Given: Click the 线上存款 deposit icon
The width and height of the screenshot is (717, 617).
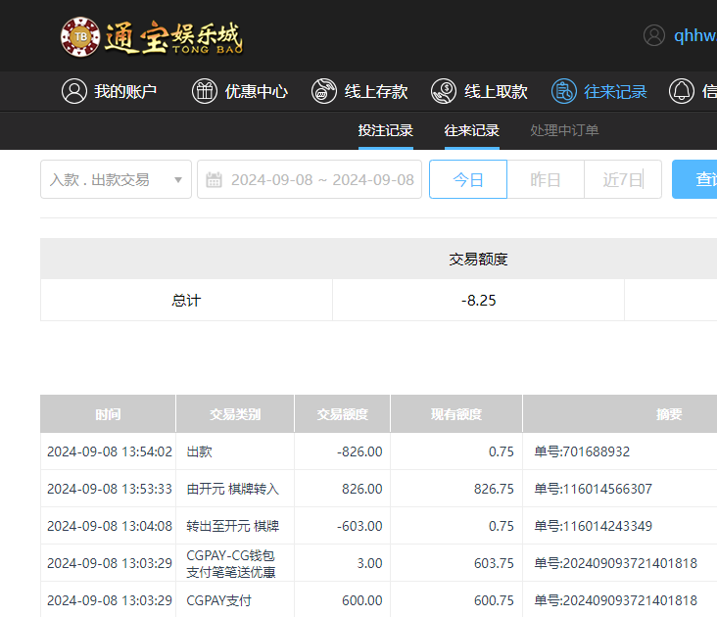Looking at the screenshot, I should tap(324, 91).
